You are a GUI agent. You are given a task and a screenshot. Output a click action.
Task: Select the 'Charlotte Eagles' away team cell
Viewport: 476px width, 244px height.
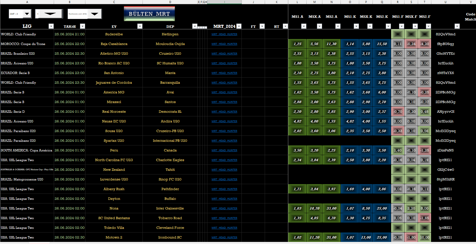[x=170, y=160]
